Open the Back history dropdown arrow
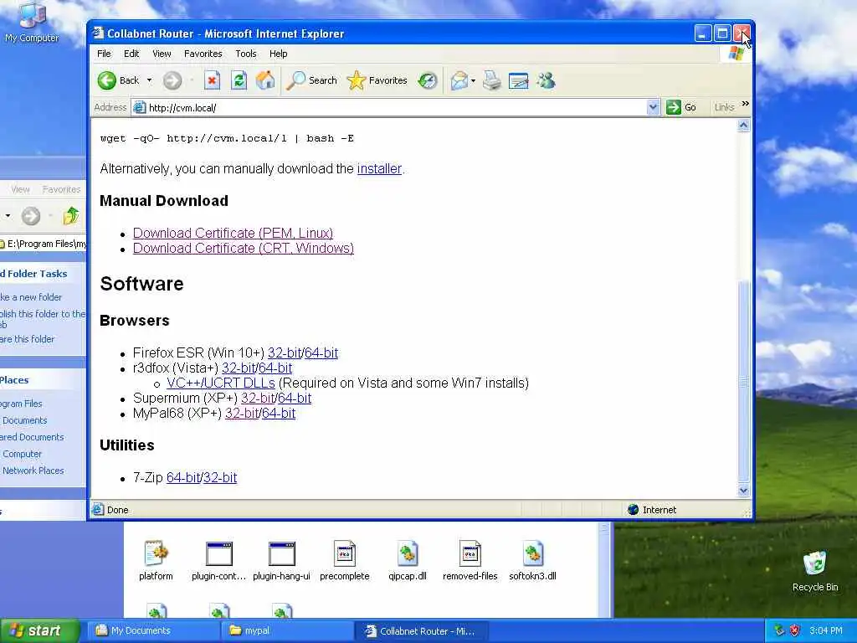 149,80
